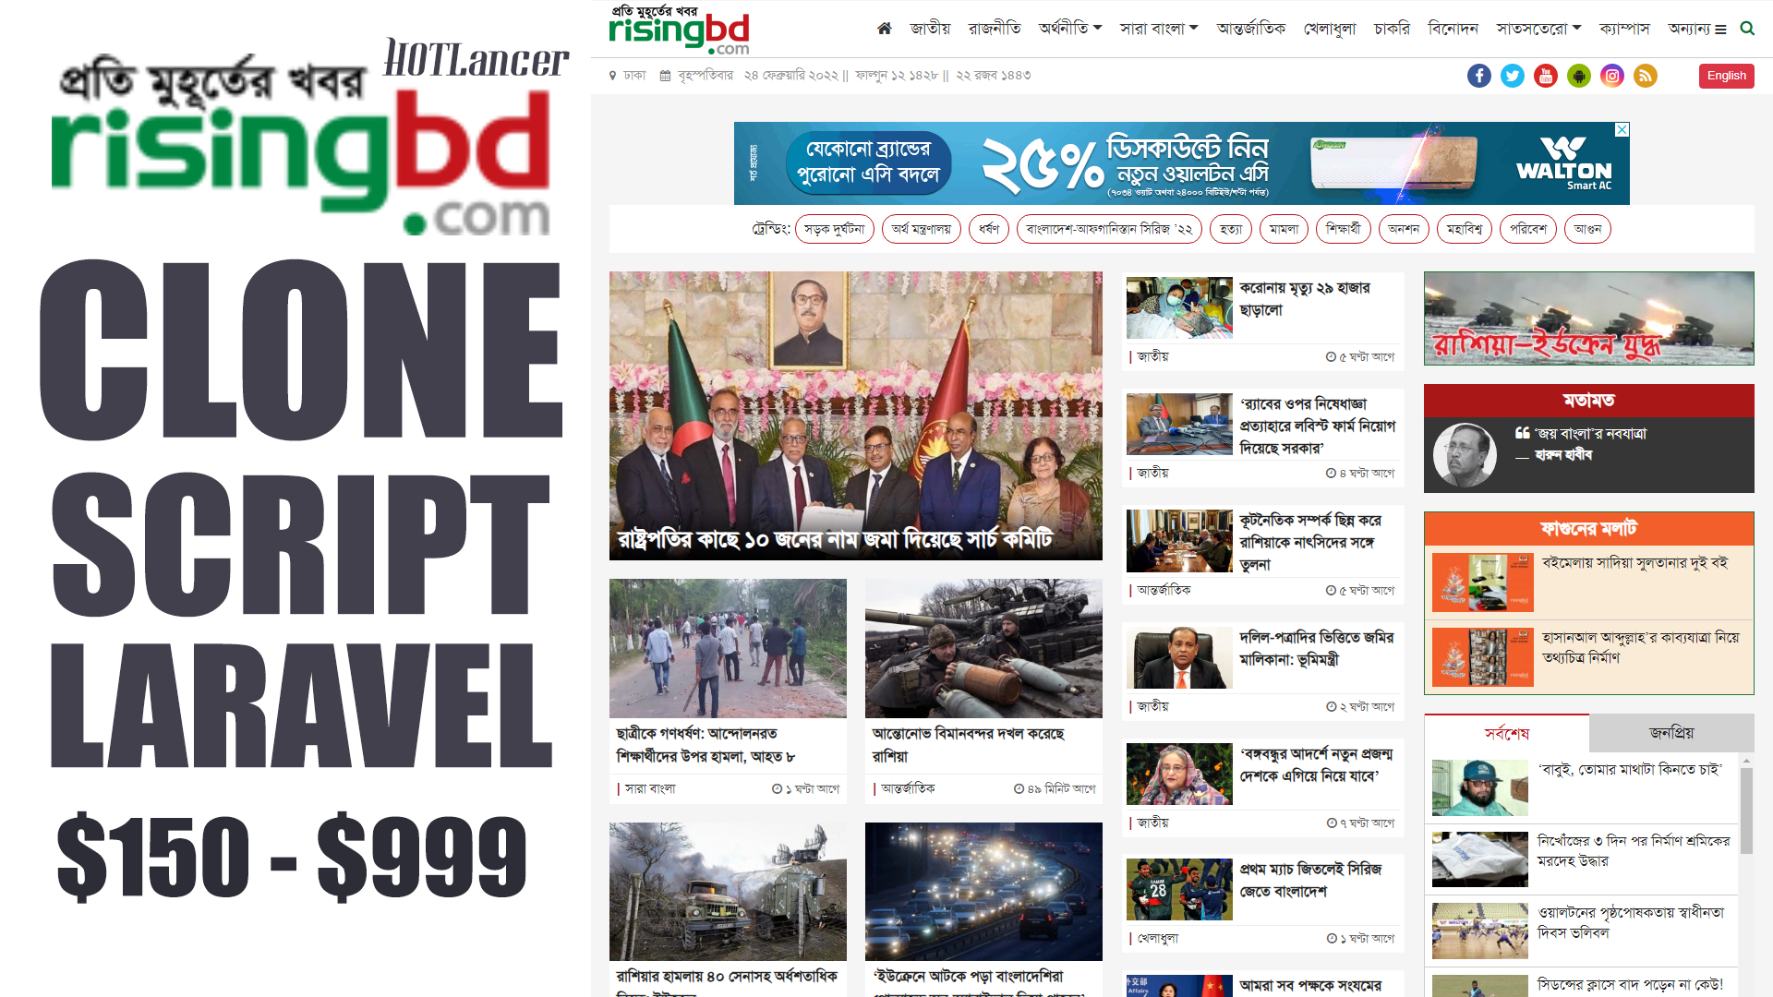Close the Walton AC advertisement
Screen dimensions: 1773x997
[x=1622, y=130]
